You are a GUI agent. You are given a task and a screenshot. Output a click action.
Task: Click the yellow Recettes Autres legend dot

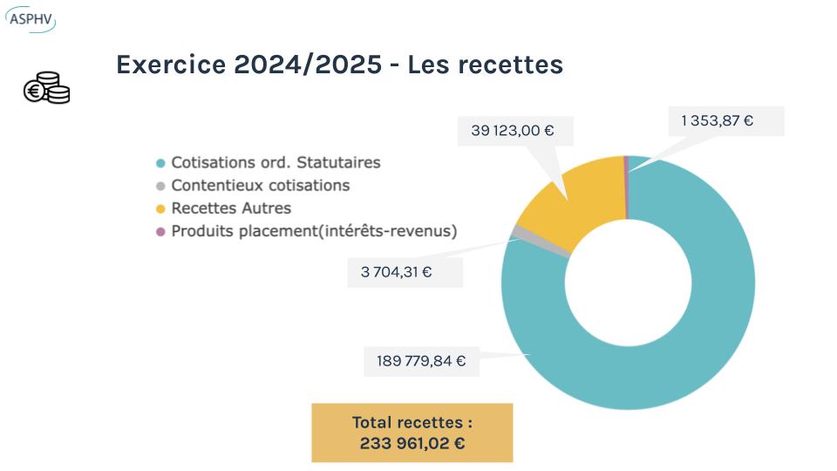pos(160,209)
